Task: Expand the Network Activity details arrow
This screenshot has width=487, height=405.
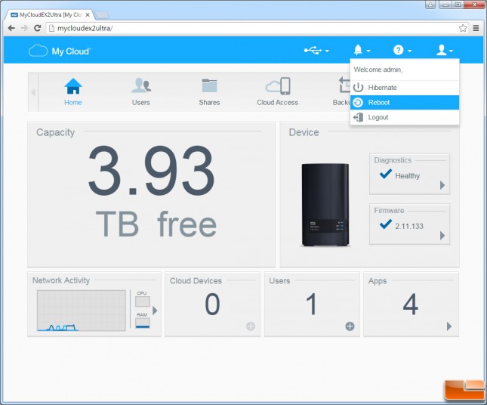Action: click(155, 311)
